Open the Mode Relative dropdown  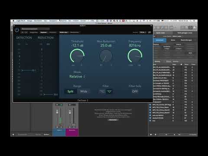pyautogui.click(x=77, y=77)
